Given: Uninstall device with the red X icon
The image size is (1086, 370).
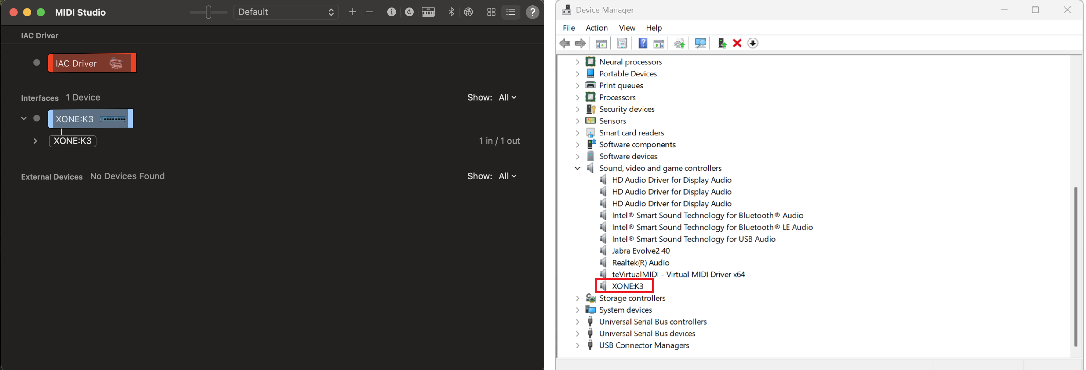Looking at the screenshot, I should tap(737, 43).
